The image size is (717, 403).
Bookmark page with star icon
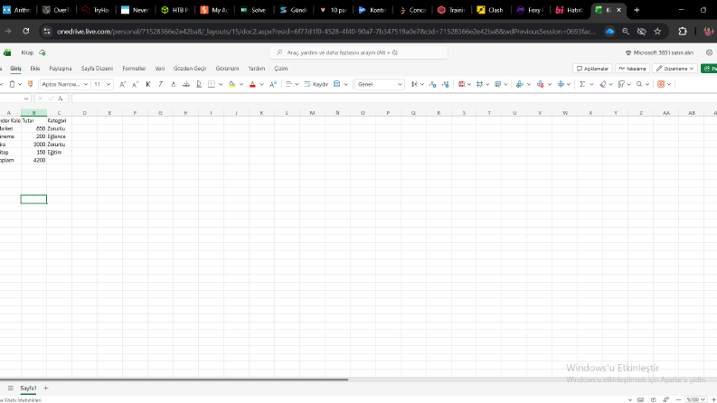coord(657,31)
